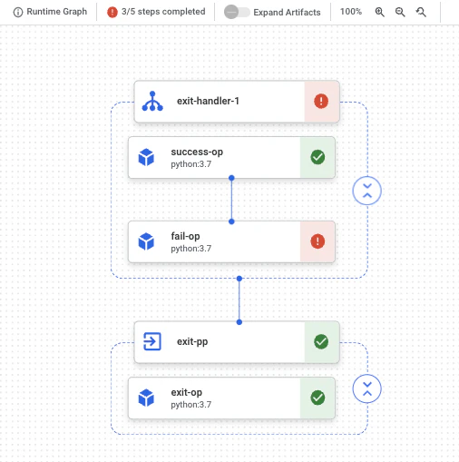The image size is (459, 462).
Task: Click the red error icon beside steps completed
Action: 112,12
